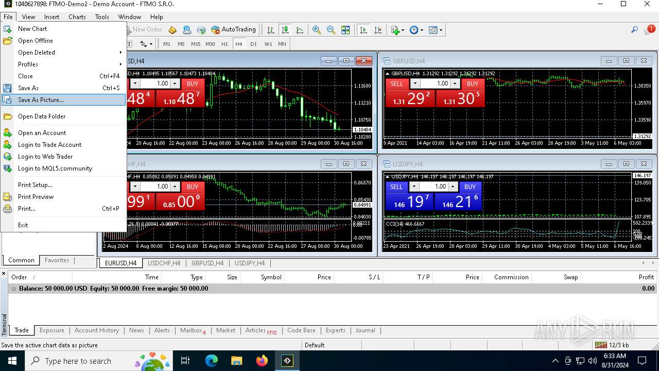This screenshot has width=659, height=371.
Task: Select the MN timeframe
Action: [x=282, y=44]
